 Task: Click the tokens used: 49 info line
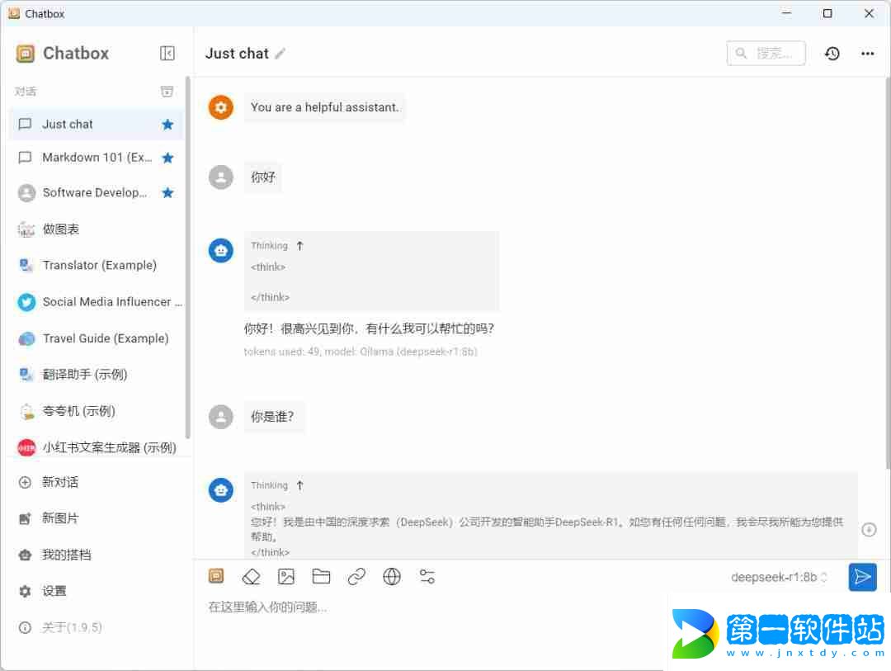[361, 352]
